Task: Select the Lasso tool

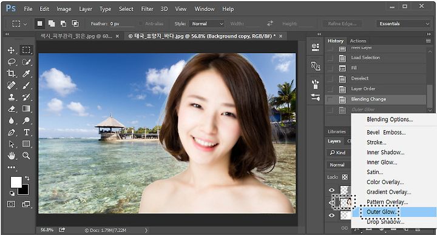Action: (x=12, y=62)
